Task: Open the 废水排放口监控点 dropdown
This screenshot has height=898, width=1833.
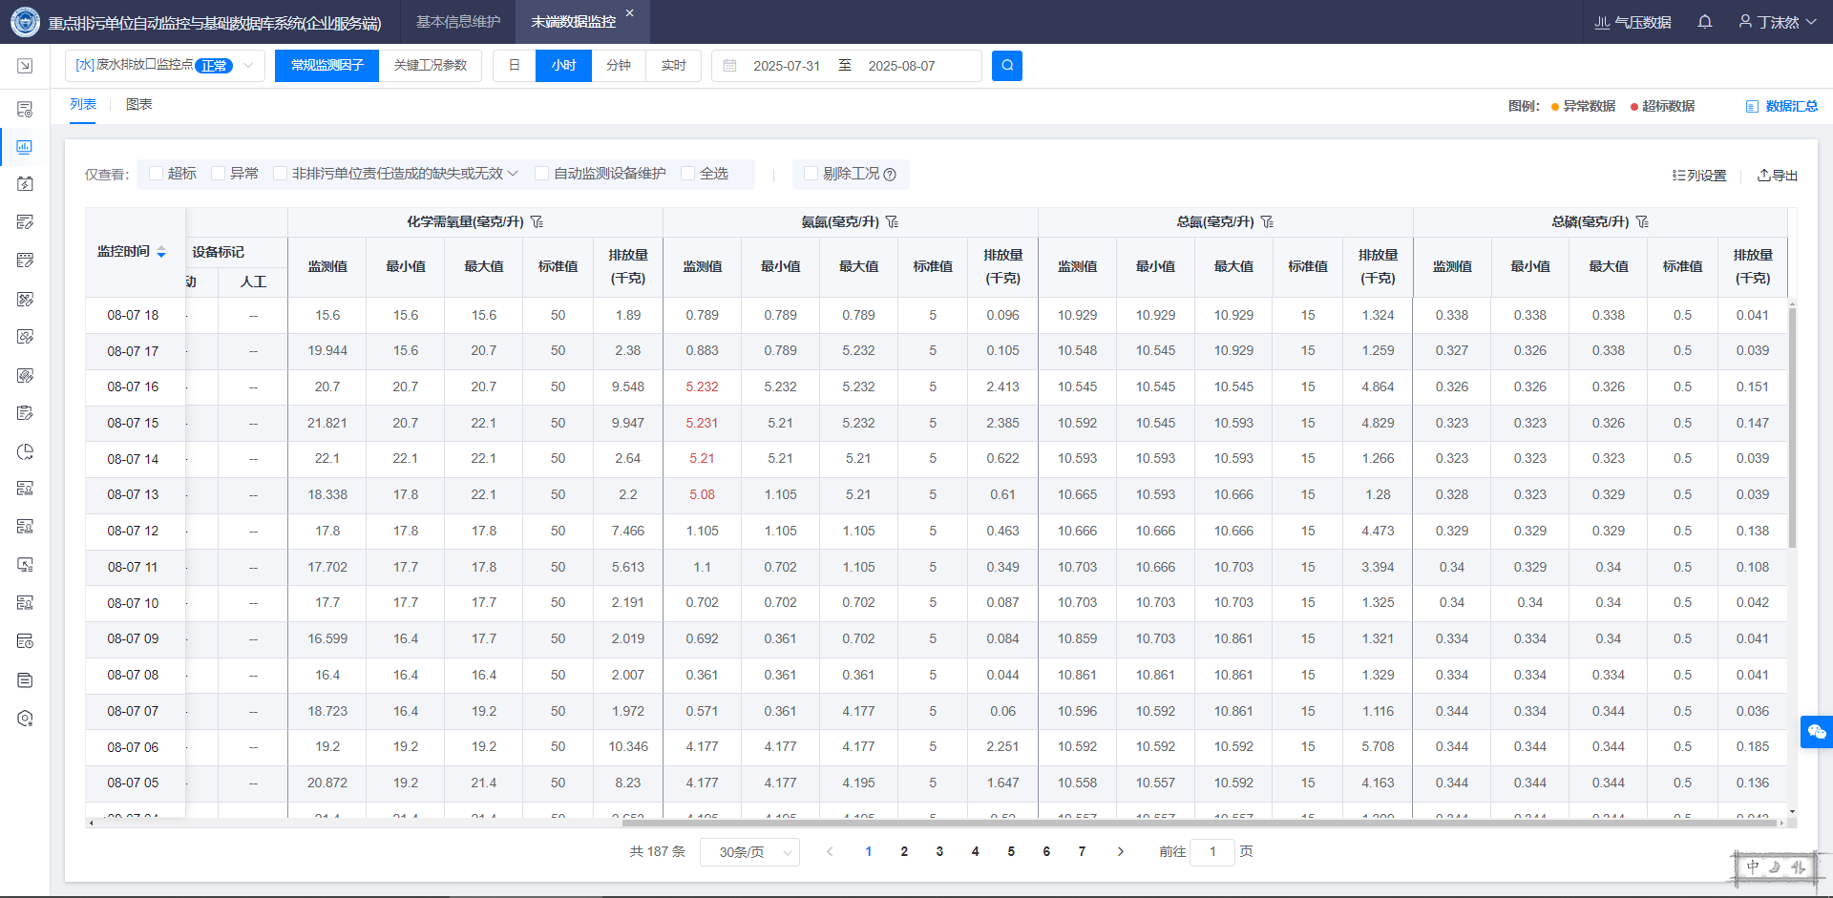Action: (164, 66)
